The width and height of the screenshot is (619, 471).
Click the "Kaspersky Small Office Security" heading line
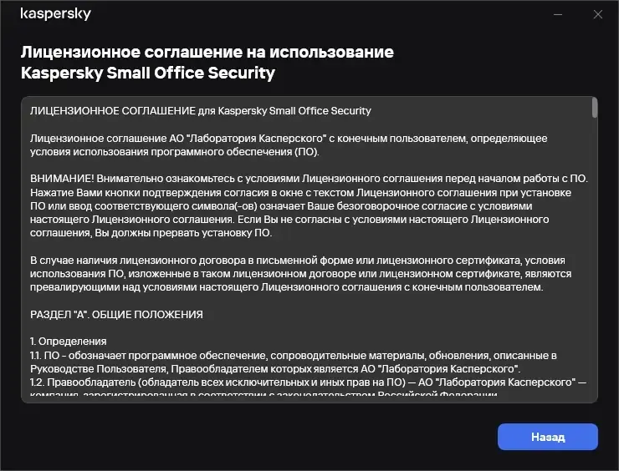(x=147, y=73)
